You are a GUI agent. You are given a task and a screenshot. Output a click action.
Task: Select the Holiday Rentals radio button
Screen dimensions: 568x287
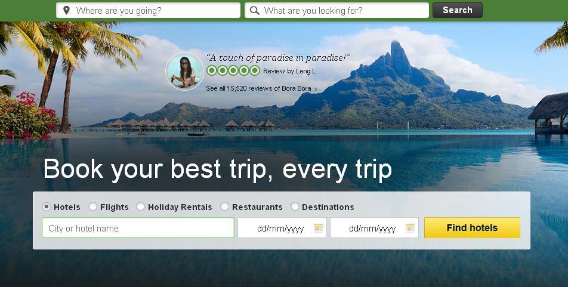pos(141,206)
